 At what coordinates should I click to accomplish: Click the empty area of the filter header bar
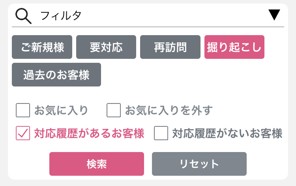tap(174, 15)
